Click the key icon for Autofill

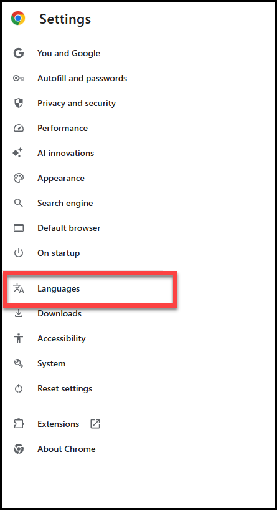[19, 78]
